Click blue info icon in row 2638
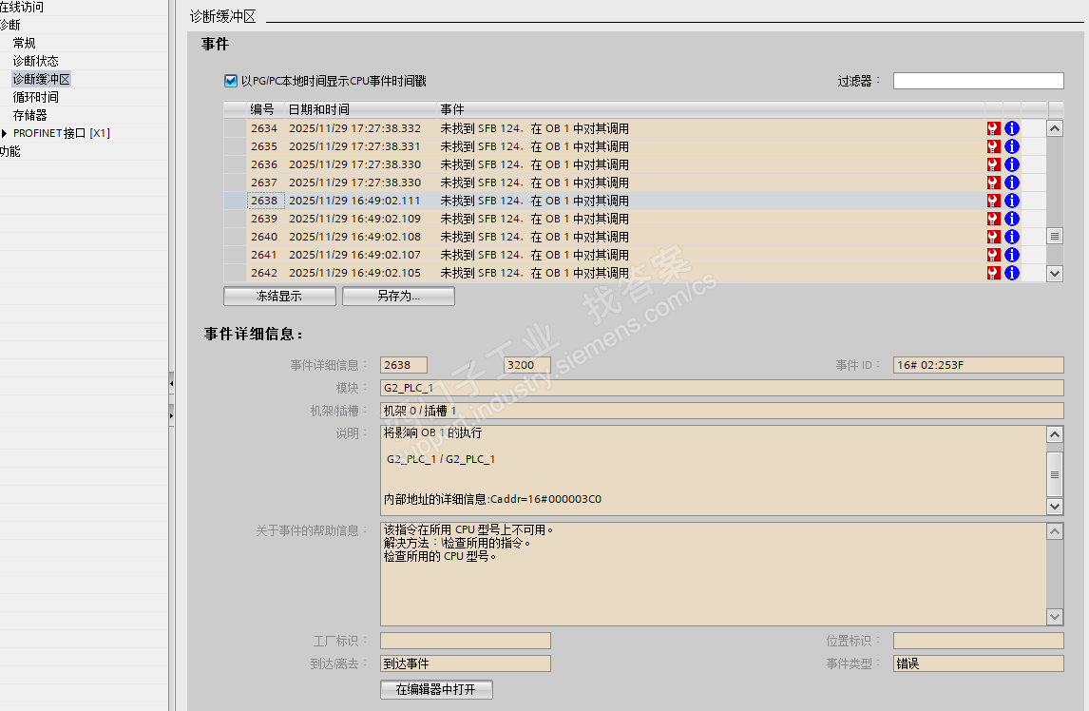This screenshot has width=1089, height=711. pos(1012,201)
